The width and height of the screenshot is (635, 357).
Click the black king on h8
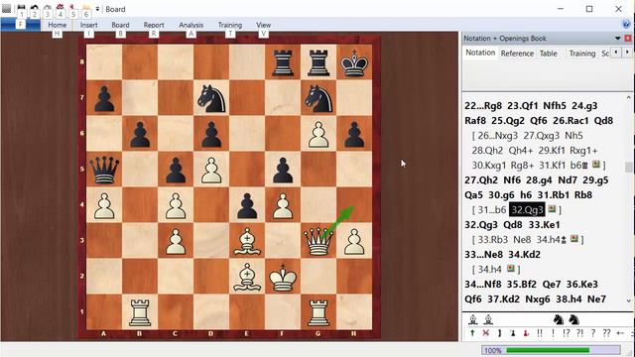pos(354,62)
